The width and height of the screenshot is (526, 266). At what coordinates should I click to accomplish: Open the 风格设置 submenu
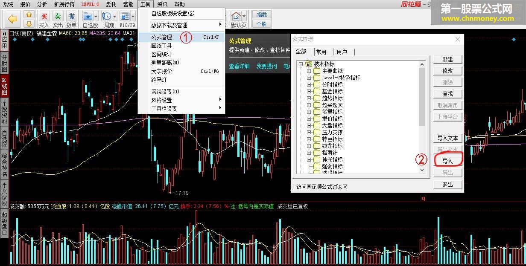coord(181,100)
